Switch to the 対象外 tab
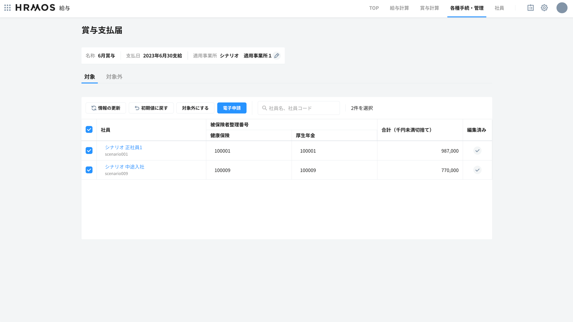The height and width of the screenshot is (322, 573). (114, 77)
